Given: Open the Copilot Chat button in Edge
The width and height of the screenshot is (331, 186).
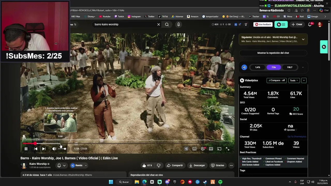Looking at the screenshot, I should (324, 10).
